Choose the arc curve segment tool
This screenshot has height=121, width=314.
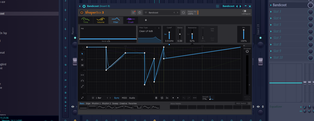[x=82, y=81]
